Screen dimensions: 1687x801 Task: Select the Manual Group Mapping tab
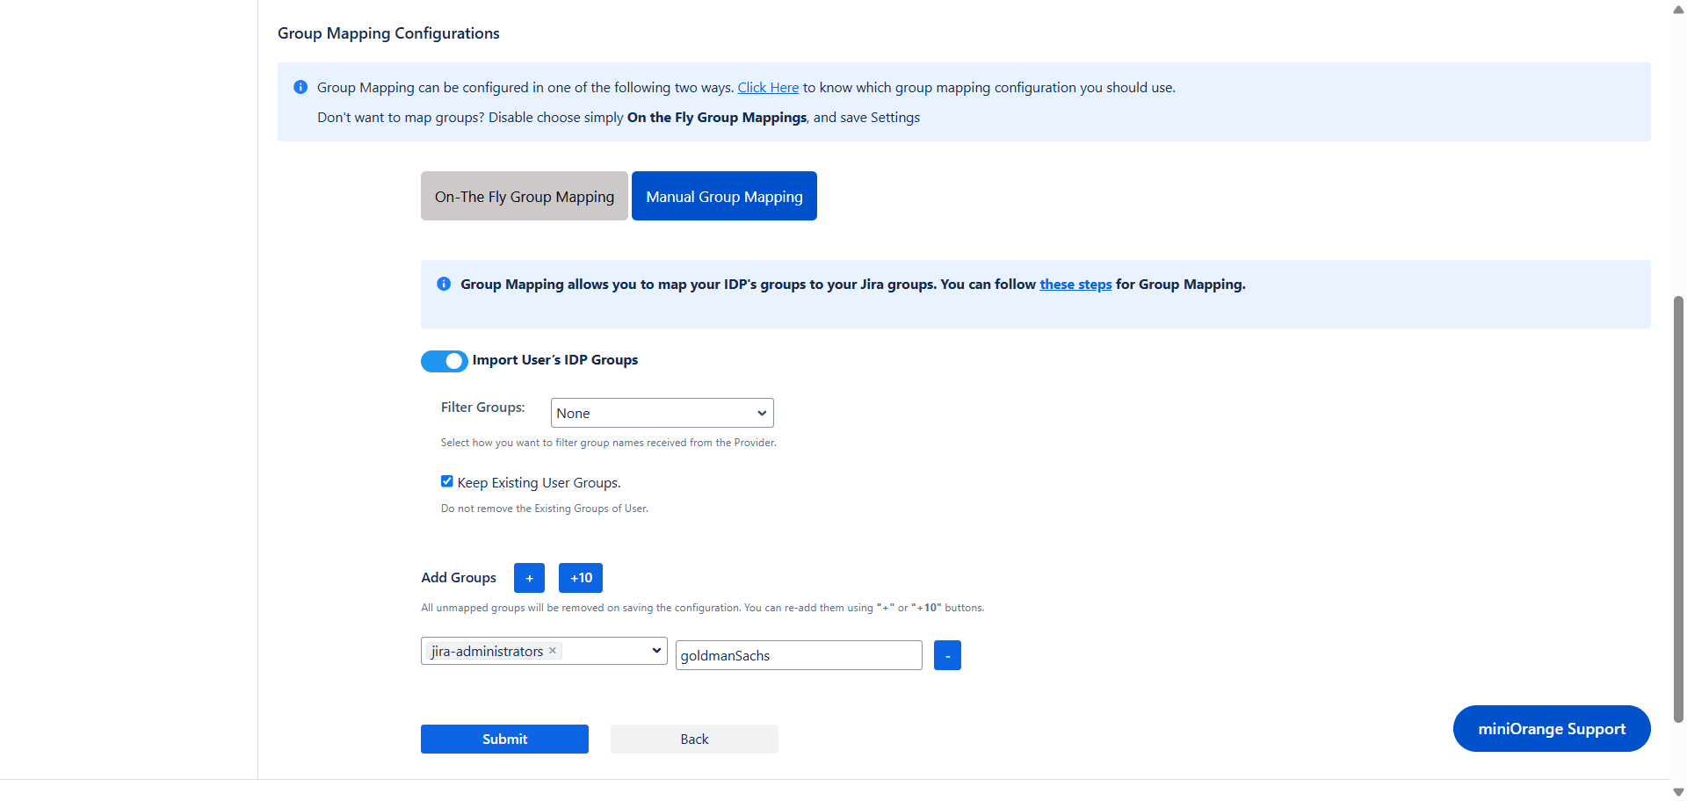click(x=724, y=197)
